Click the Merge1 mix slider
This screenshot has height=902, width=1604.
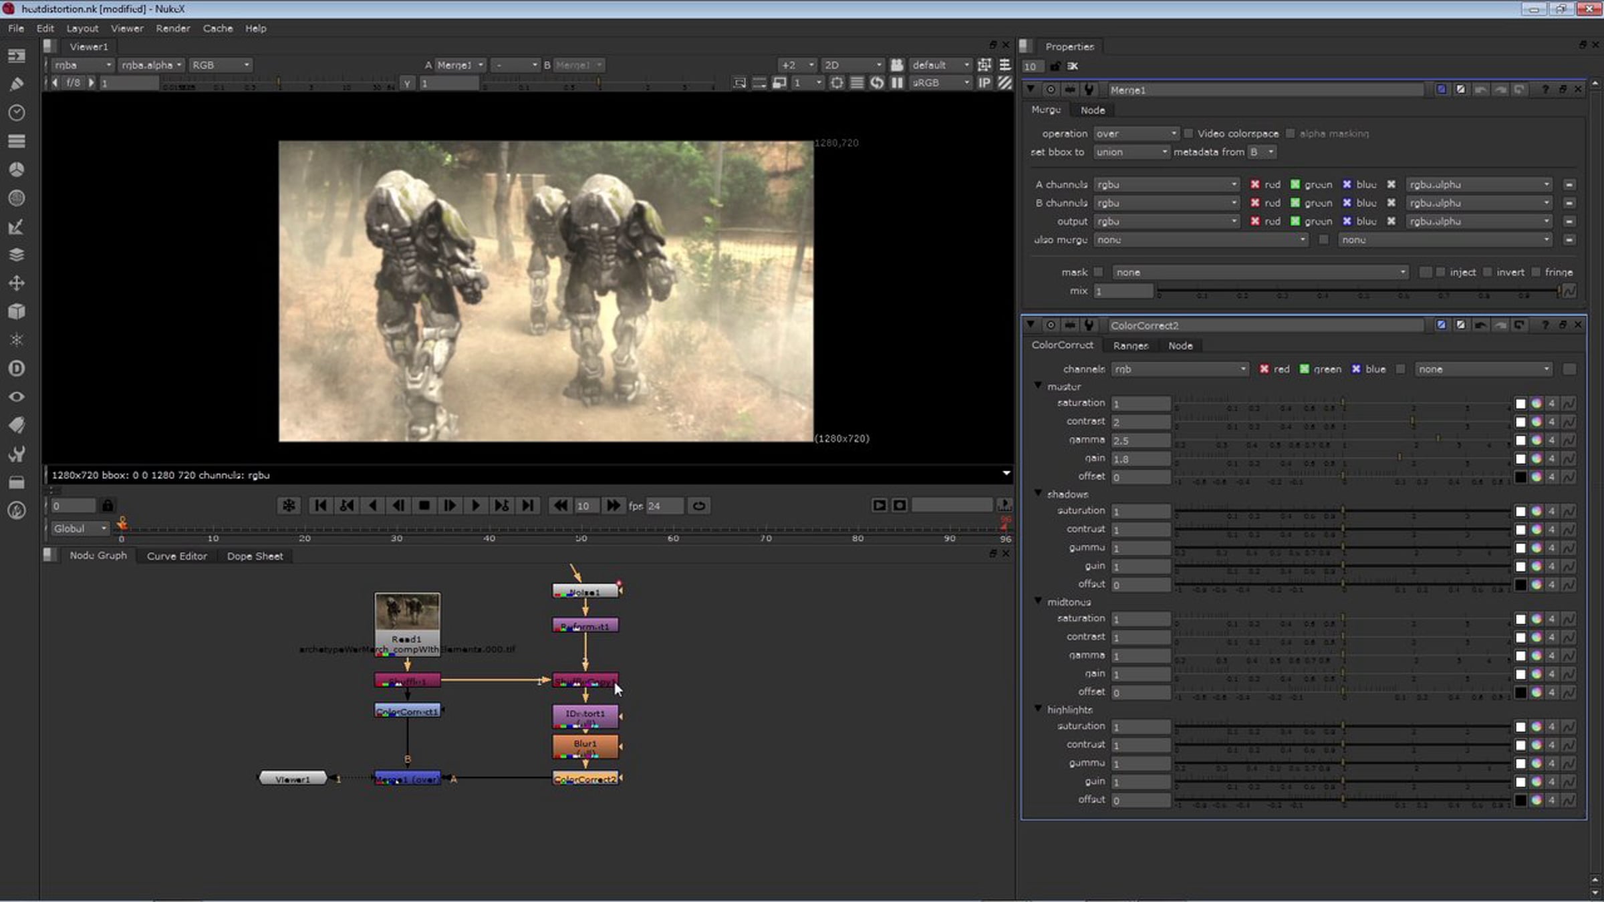coord(1359,291)
